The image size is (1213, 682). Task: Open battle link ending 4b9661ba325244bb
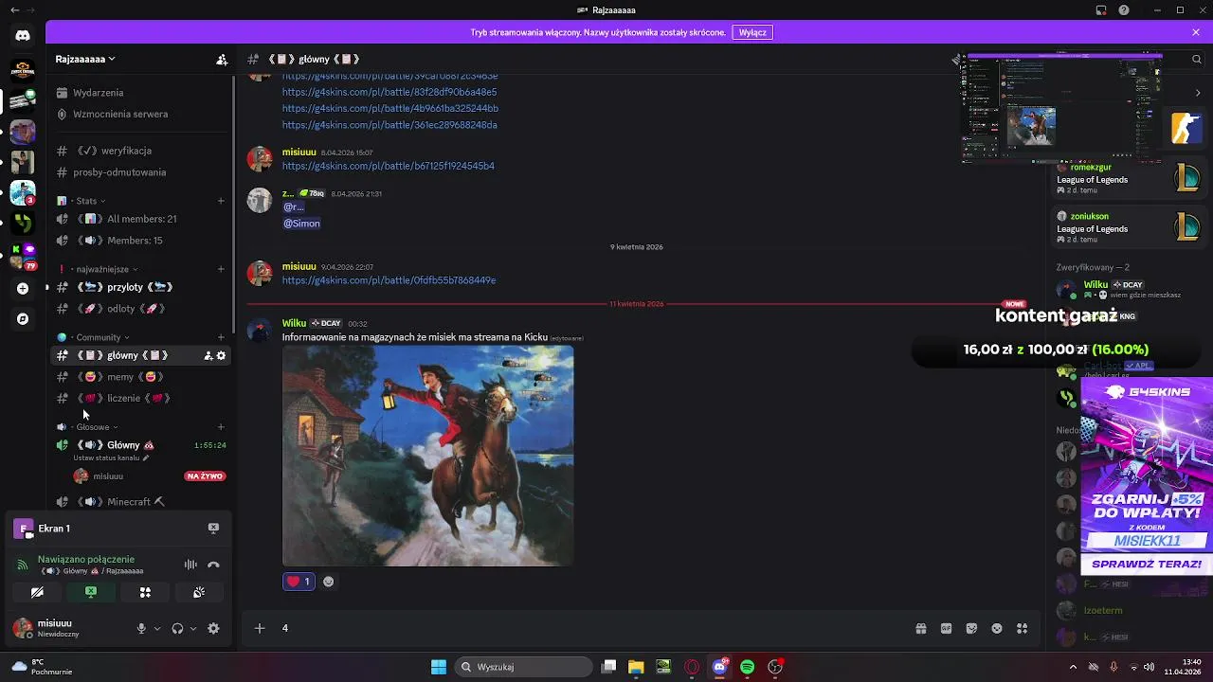pos(390,108)
